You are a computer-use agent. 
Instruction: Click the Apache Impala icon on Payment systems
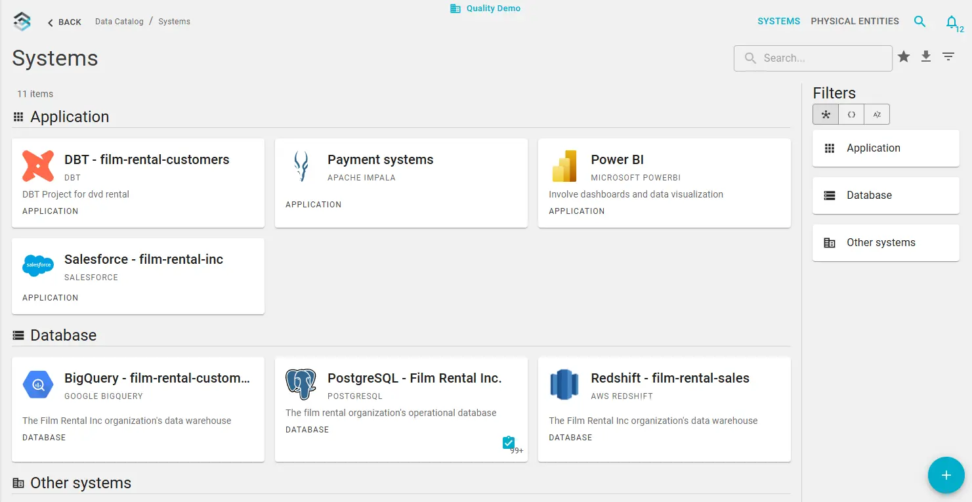(x=301, y=166)
